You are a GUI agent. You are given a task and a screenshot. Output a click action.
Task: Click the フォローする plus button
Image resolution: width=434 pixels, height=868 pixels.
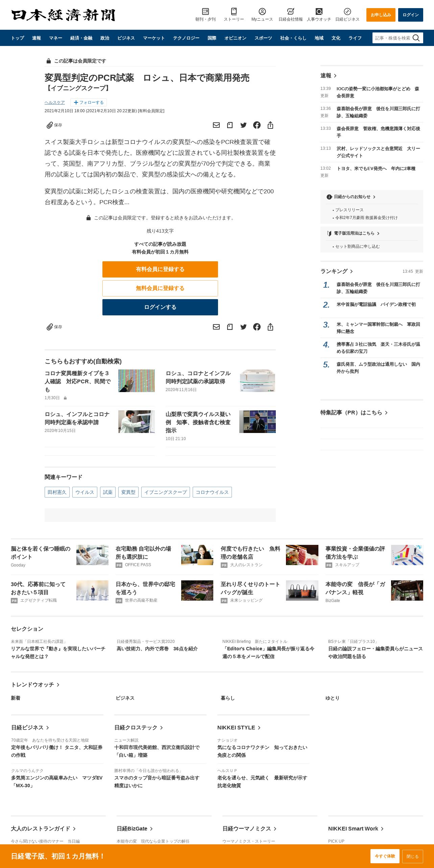pos(89,102)
